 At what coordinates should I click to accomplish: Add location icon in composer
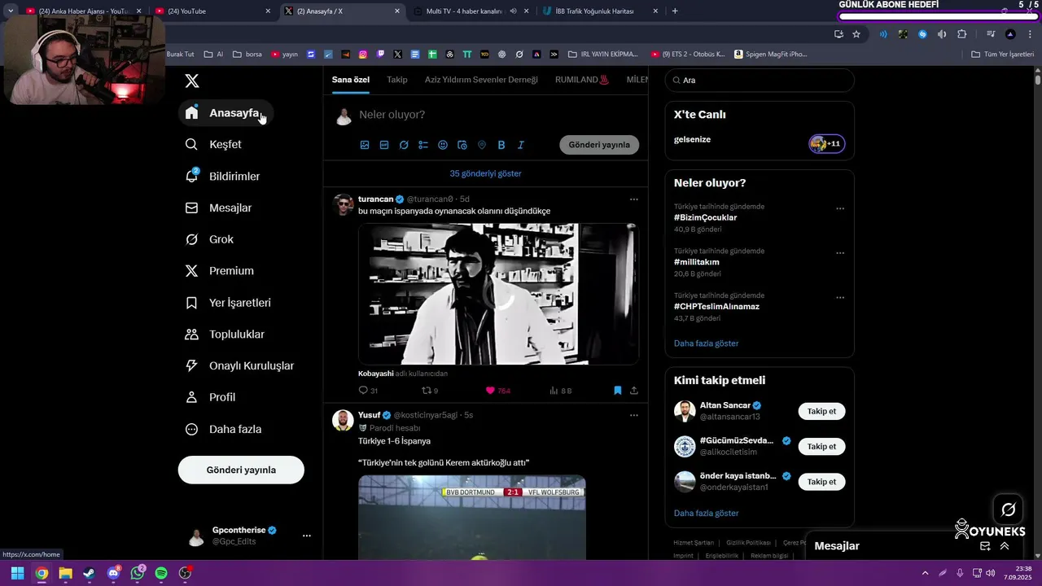coord(482,145)
